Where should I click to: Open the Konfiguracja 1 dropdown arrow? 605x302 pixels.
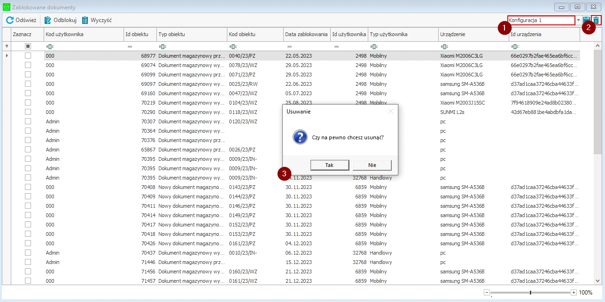click(578, 20)
